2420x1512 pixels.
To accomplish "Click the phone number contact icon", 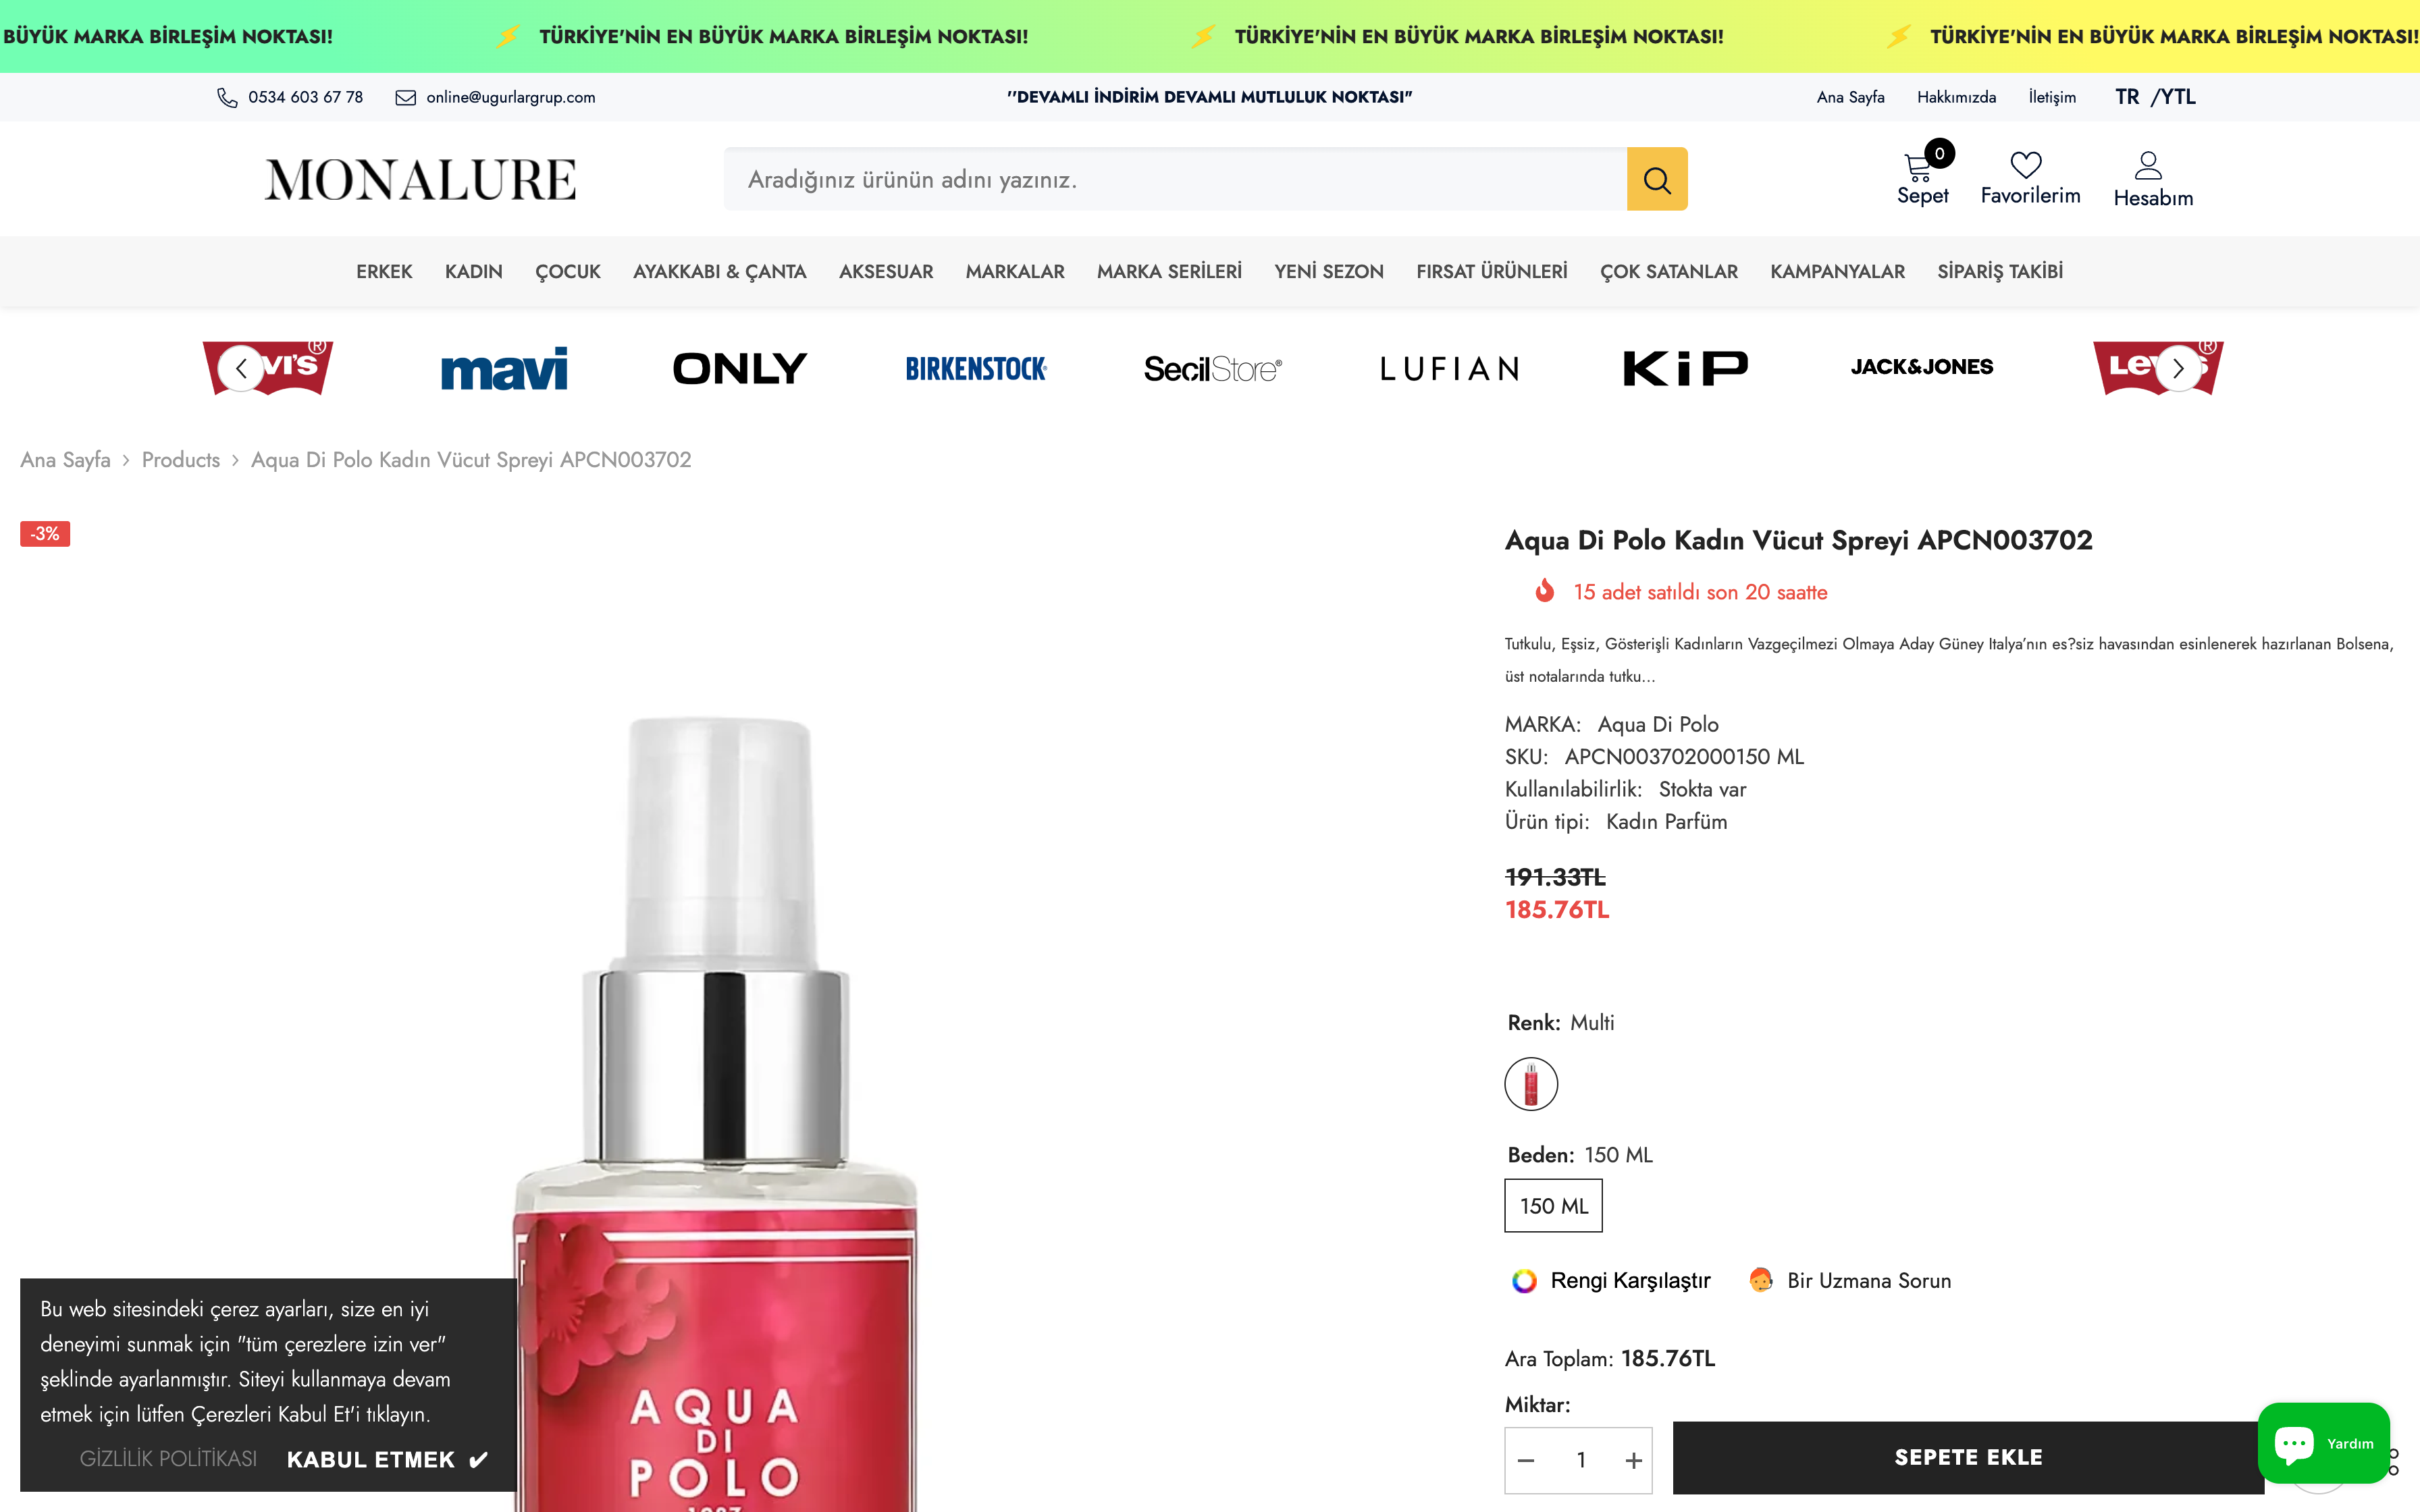I will (x=227, y=97).
